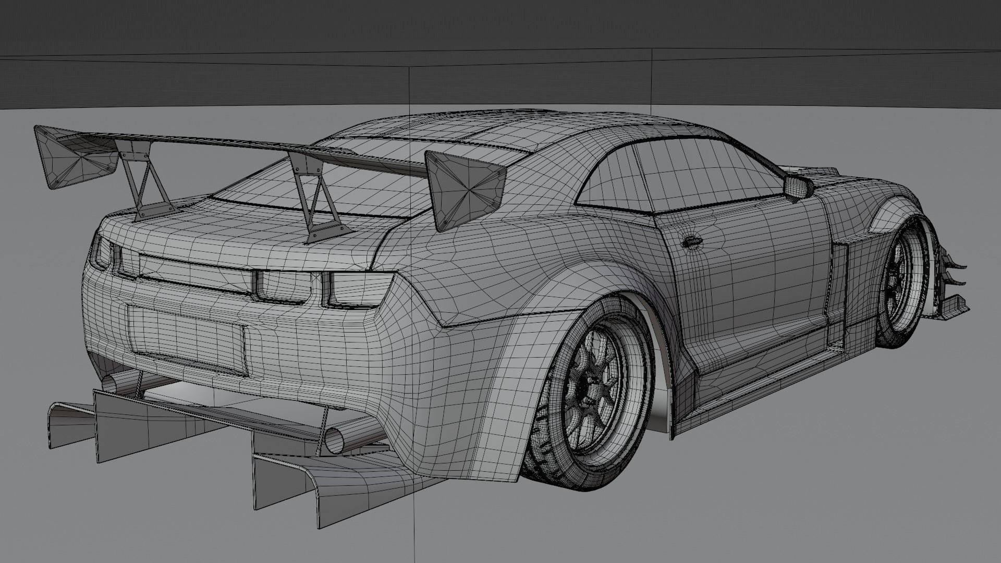Screen dimensions: 1001x563
Task: Select the rear wheel rim hub
Action: [x=591, y=388]
